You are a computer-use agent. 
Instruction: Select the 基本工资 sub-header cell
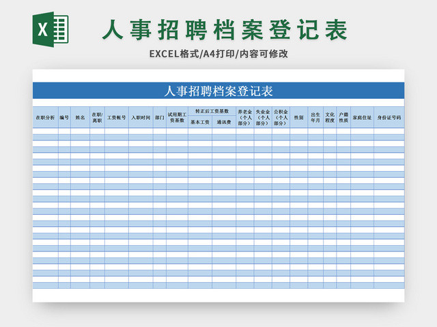(x=200, y=122)
